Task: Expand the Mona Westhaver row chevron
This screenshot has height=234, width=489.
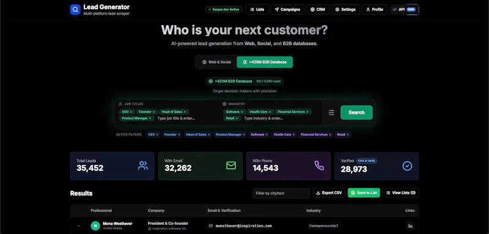Action: [79, 225]
